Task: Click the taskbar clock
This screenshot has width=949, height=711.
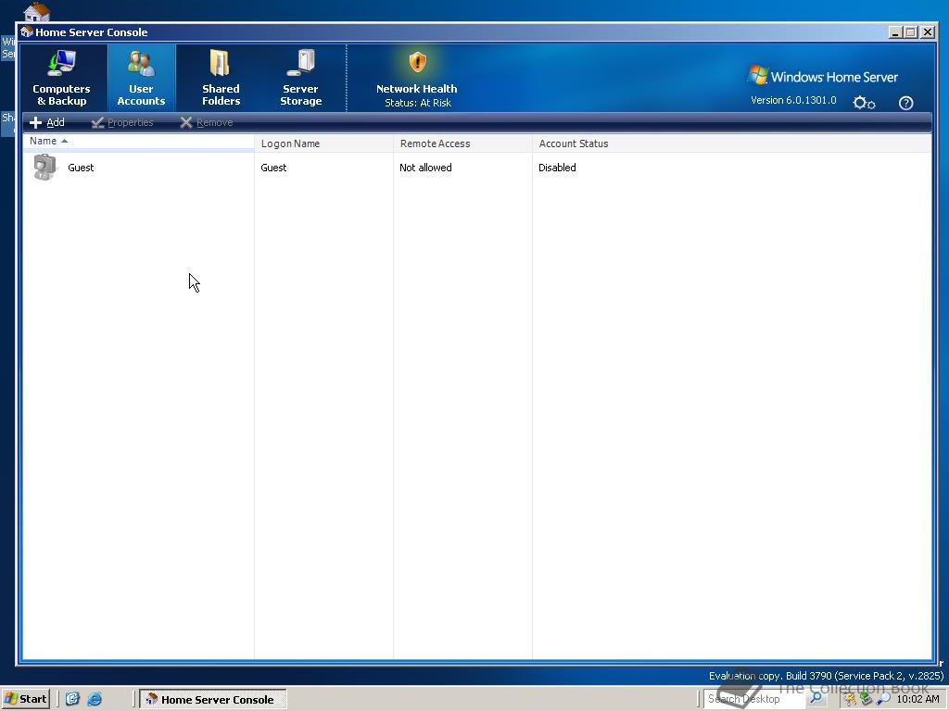Action: [x=918, y=699]
